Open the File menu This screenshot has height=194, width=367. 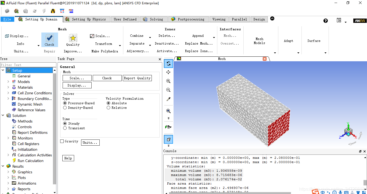[7, 19]
